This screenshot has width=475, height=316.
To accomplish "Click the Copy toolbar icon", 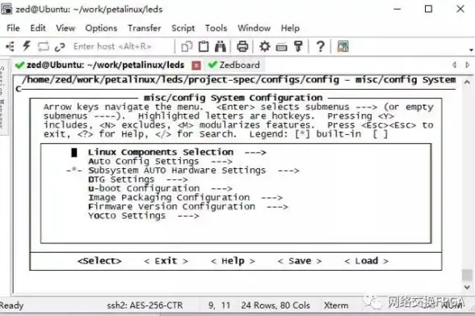I will (187, 46).
